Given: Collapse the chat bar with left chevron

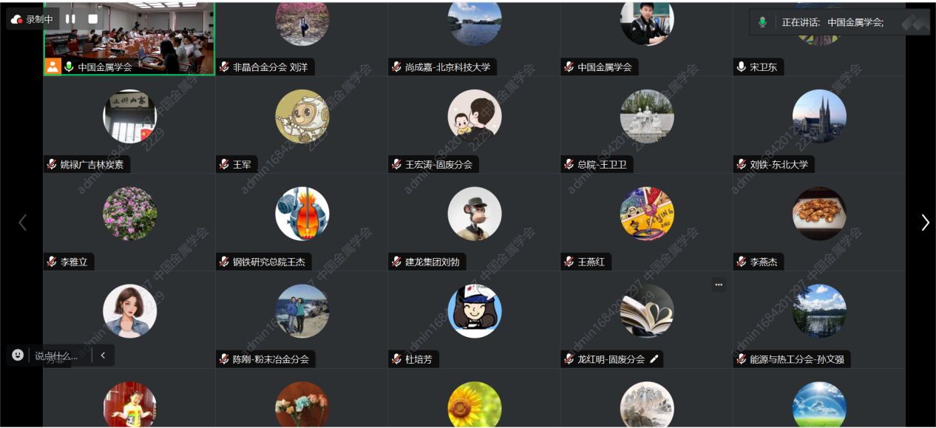Looking at the screenshot, I should click(x=103, y=355).
